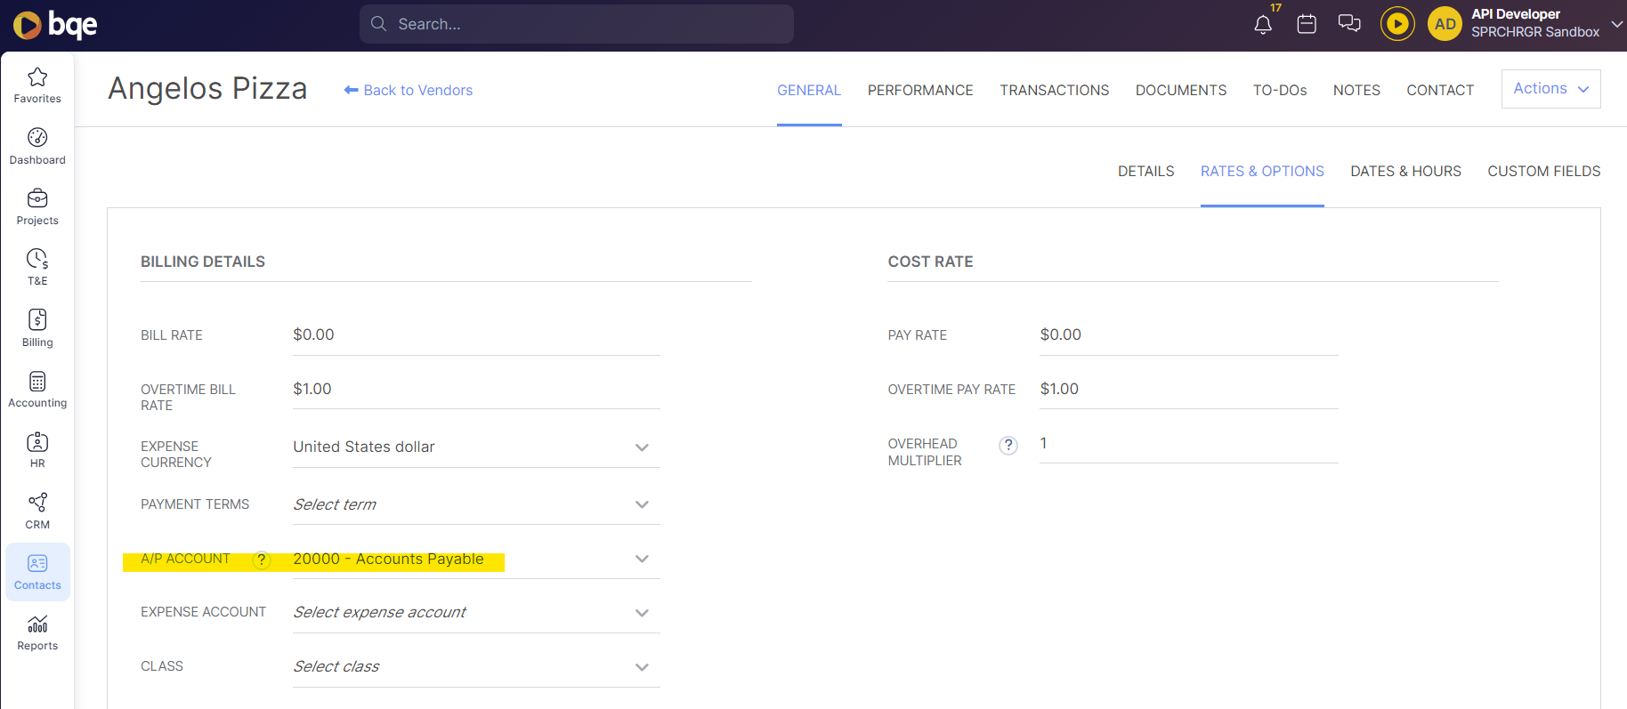Open the Documents tab
Viewport: 1627px width, 709px height.
coord(1181,90)
